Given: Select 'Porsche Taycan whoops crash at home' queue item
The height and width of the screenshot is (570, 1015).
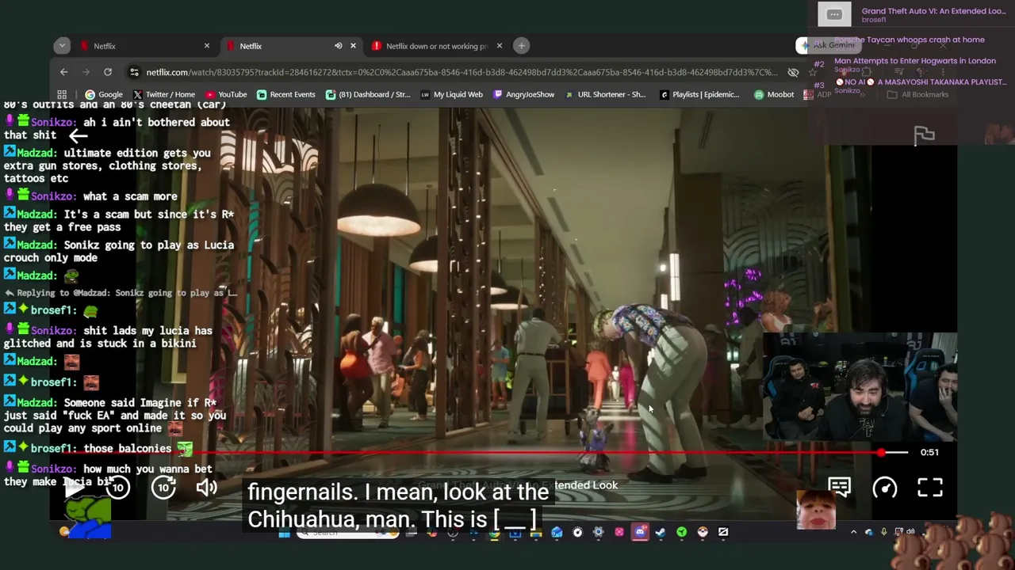Looking at the screenshot, I should pyautogui.click(x=909, y=40).
